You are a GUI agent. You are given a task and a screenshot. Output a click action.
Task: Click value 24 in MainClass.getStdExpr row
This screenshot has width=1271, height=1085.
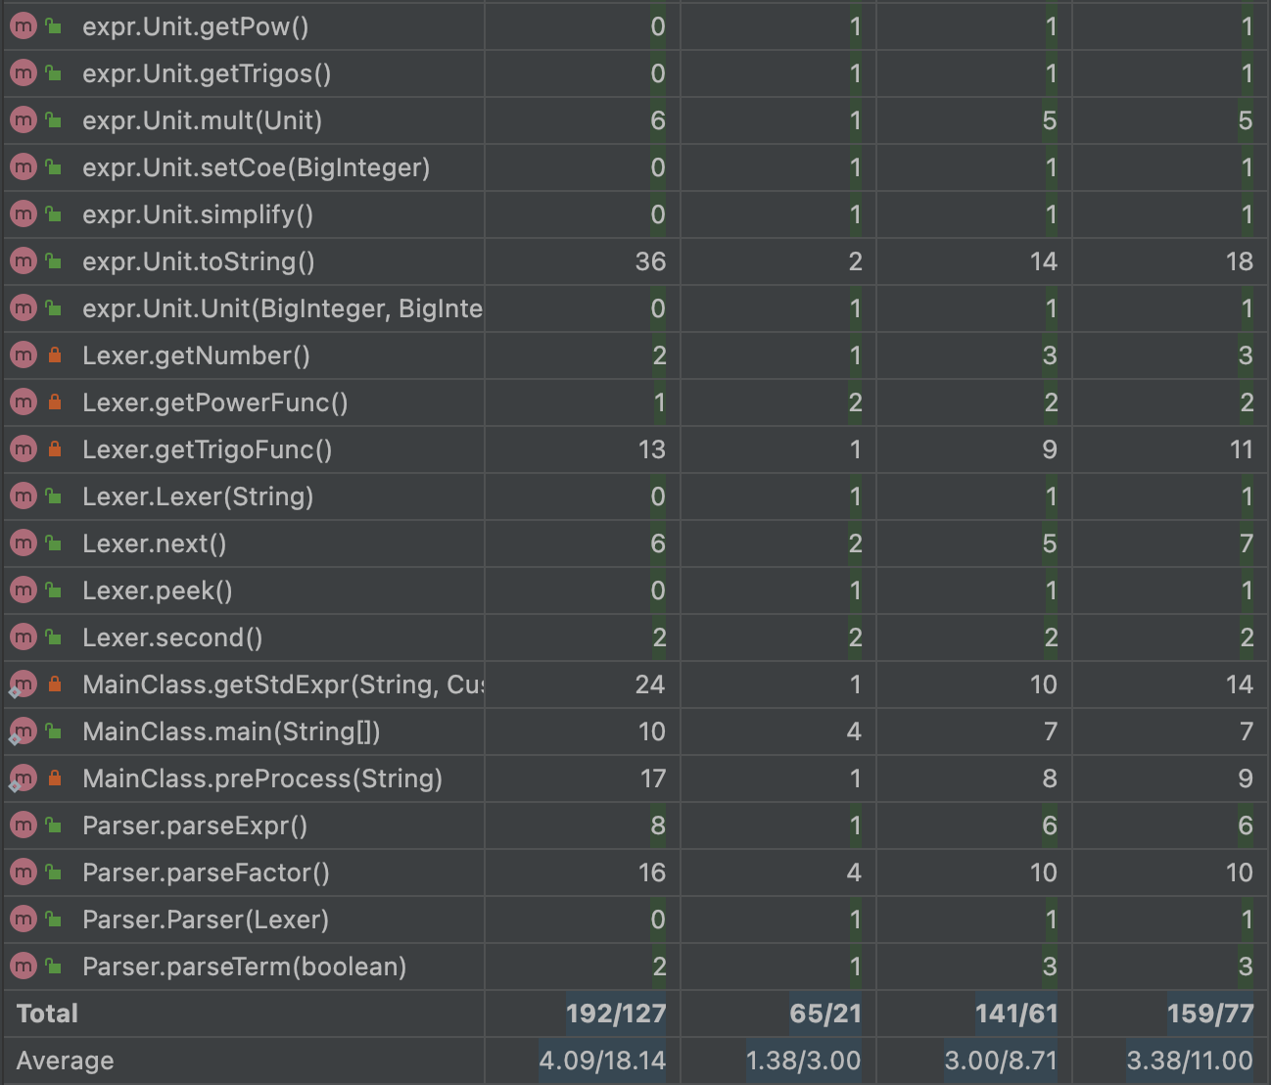pyautogui.click(x=650, y=684)
